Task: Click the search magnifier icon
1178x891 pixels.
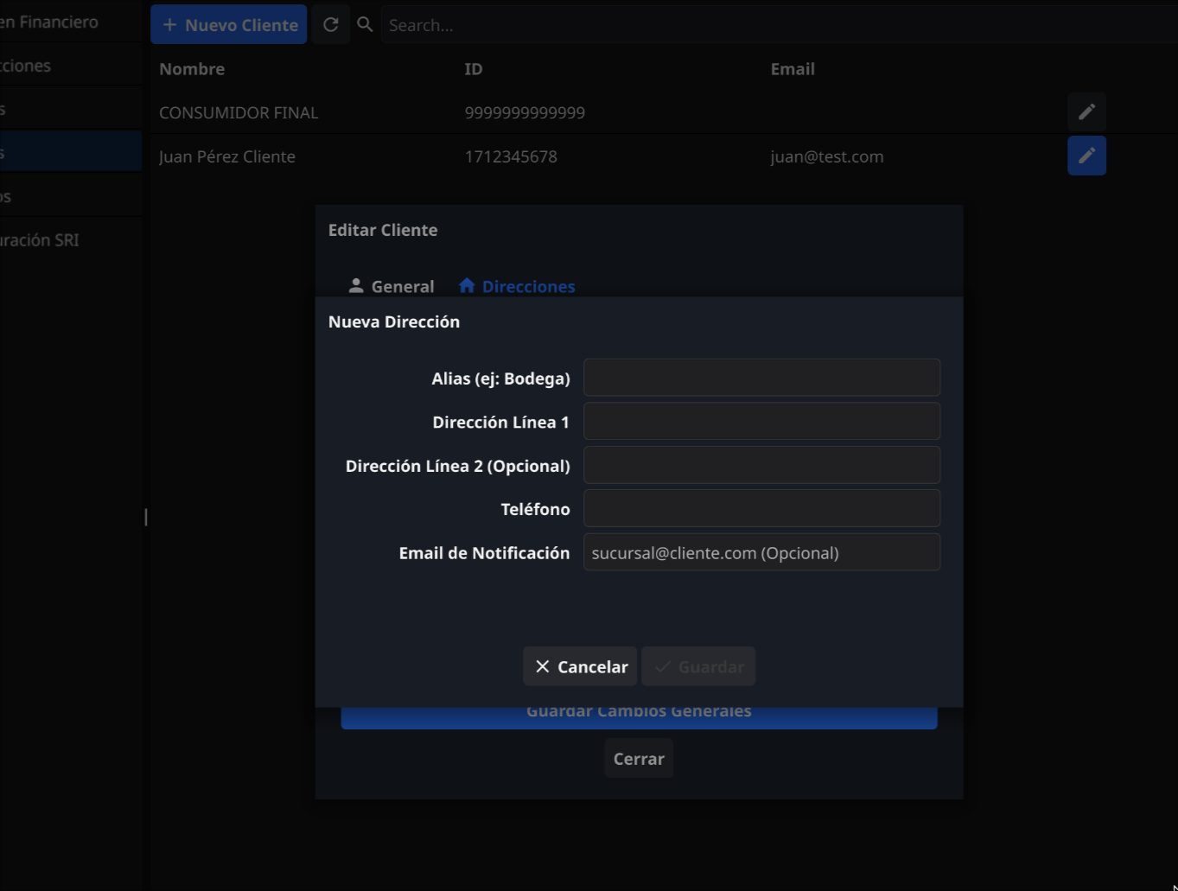Action: point(366,25)
